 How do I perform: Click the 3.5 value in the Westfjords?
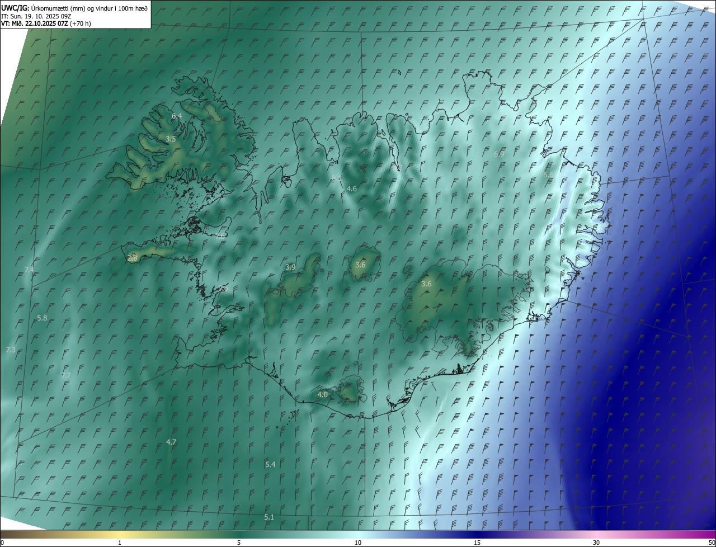tap(171, 139)
